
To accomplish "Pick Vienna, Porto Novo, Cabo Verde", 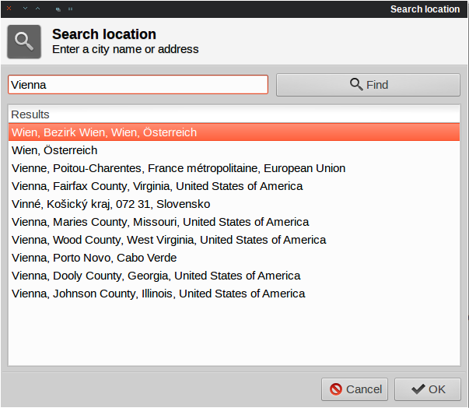I will coord(234,258).
